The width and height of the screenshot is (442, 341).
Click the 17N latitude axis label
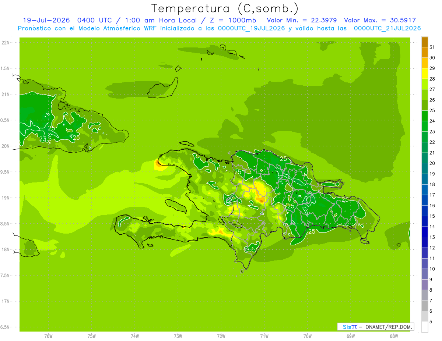[6, 301]
